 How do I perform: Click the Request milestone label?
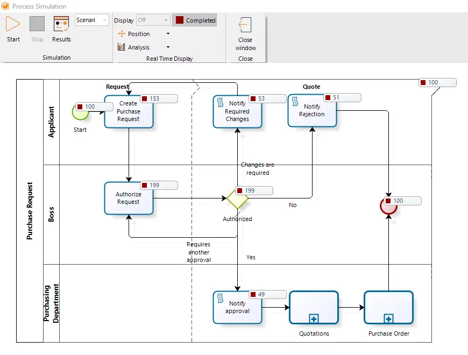117,87
